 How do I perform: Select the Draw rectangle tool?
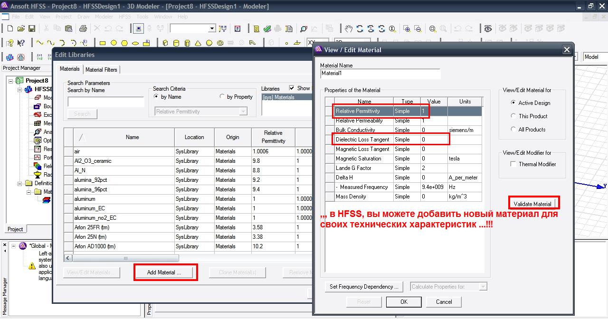(x=102, y=43)
